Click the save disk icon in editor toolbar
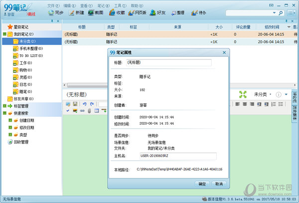 click(75, 104)
